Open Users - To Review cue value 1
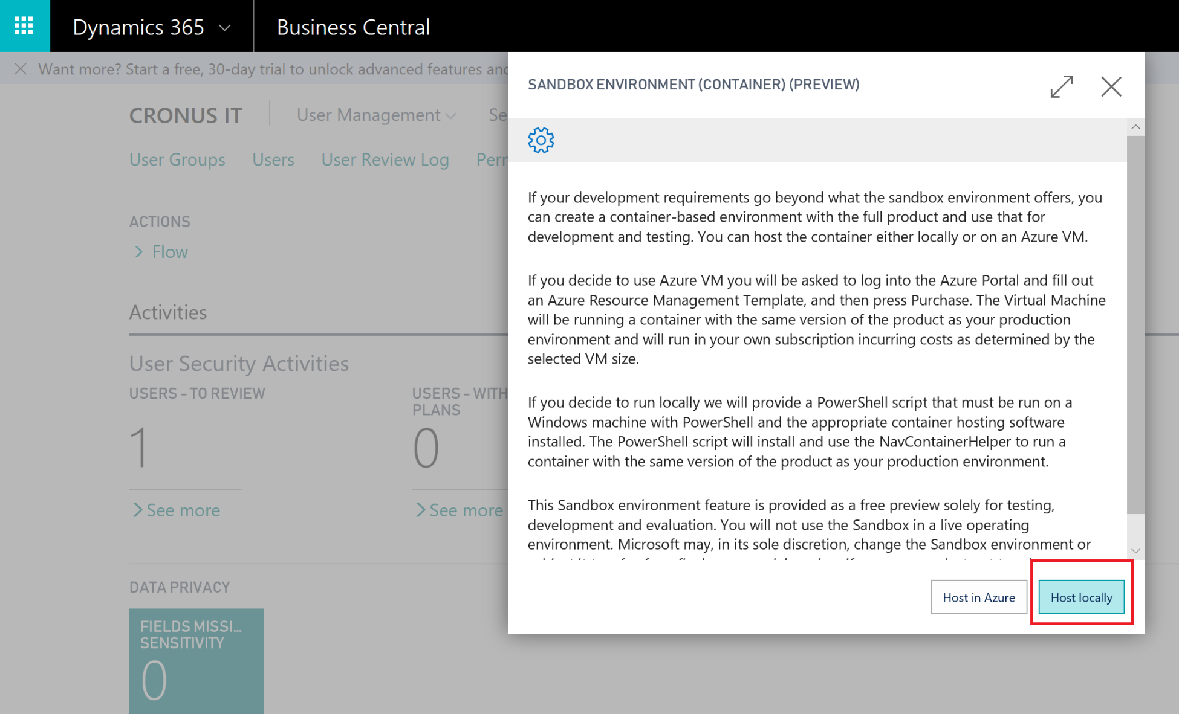This screenshot has height=714, width=1179. (x=139, y=447)
